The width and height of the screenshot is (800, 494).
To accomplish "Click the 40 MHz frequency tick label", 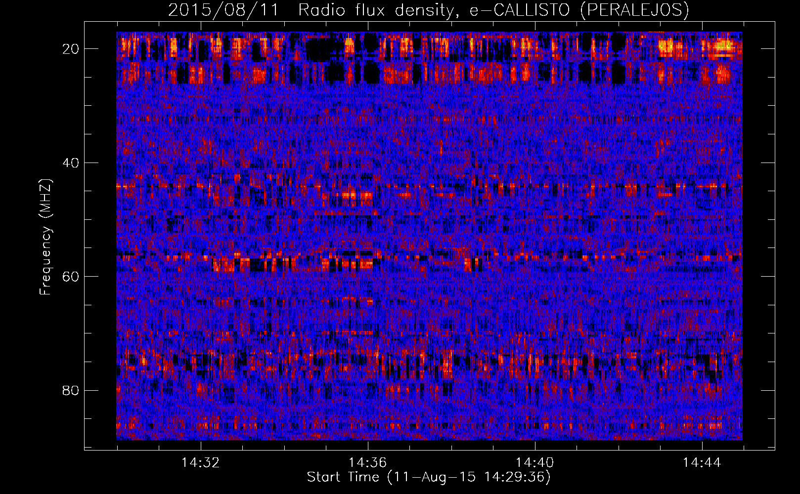I will pyautogui.click(x=71, y=163).
